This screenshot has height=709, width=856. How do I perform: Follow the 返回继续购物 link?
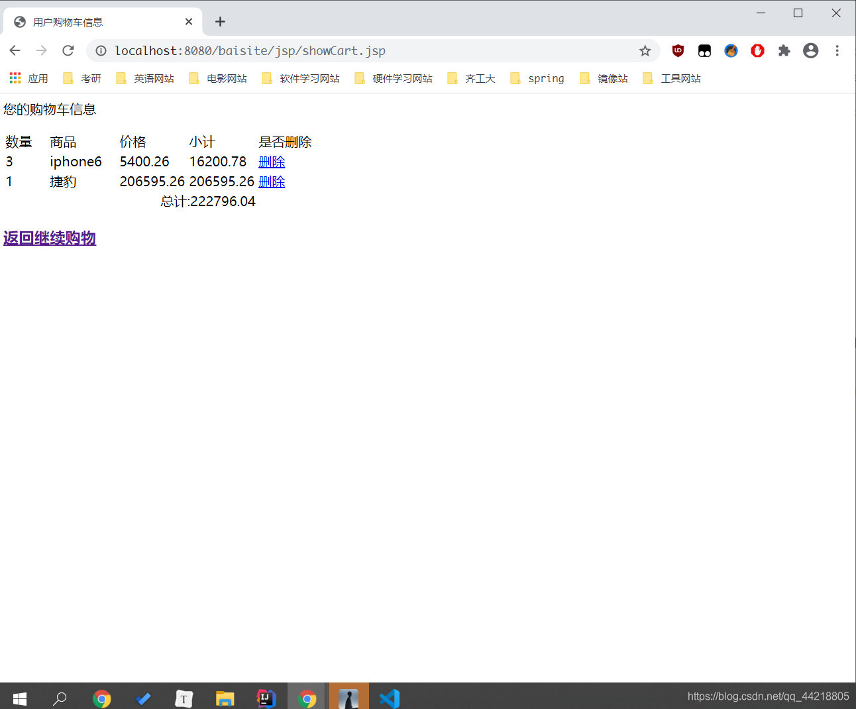(50, 238)
